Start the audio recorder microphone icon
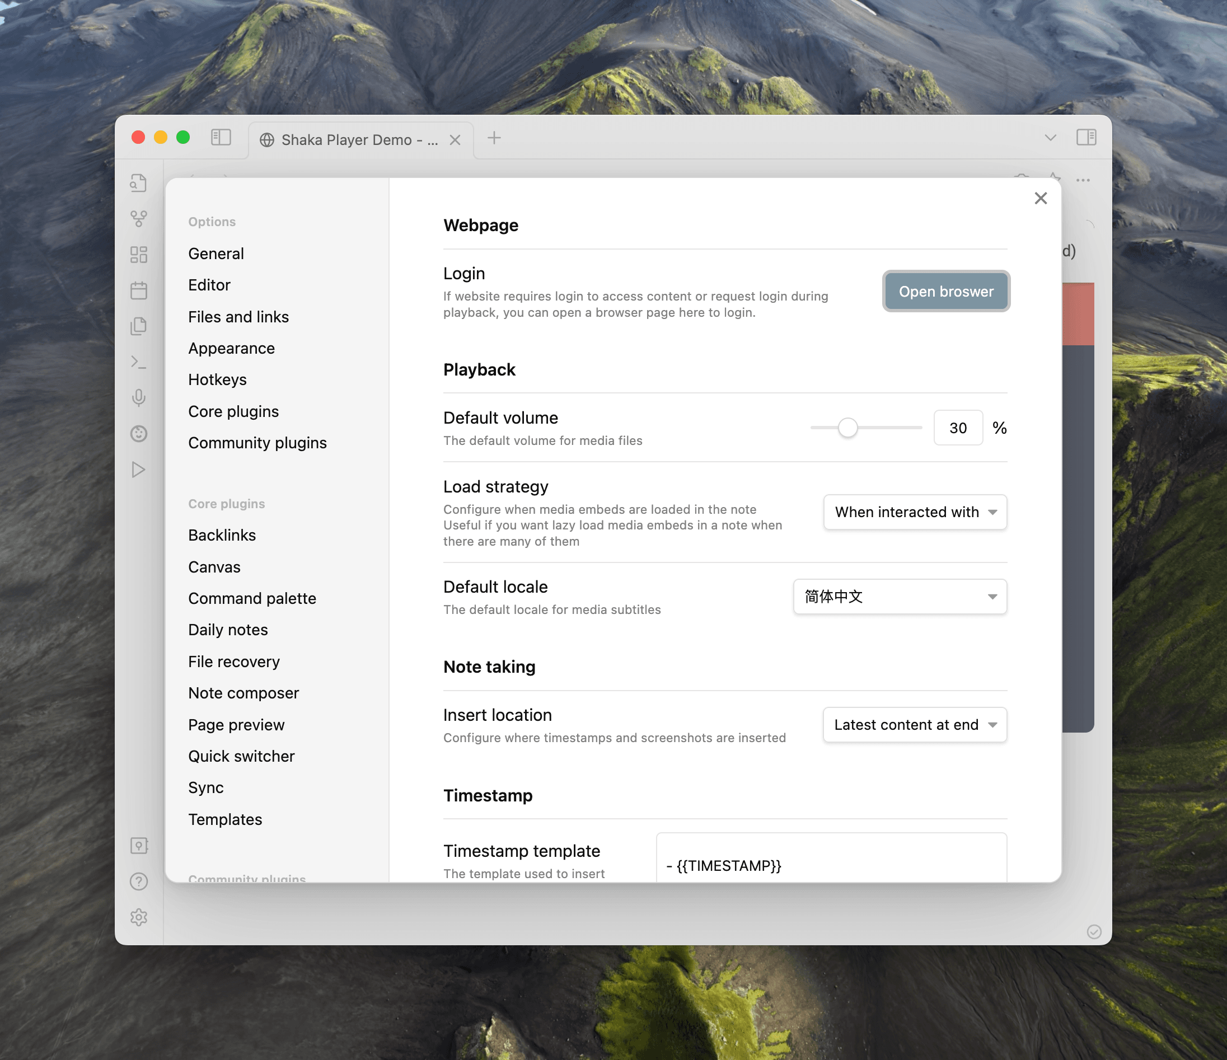This screenshot has height=1060, width=1227. (139, 398)
